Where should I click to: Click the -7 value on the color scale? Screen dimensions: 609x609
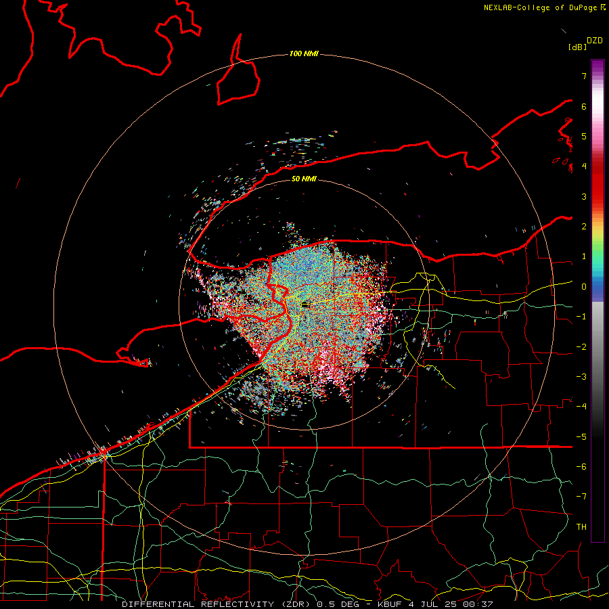tap(581, 497)
